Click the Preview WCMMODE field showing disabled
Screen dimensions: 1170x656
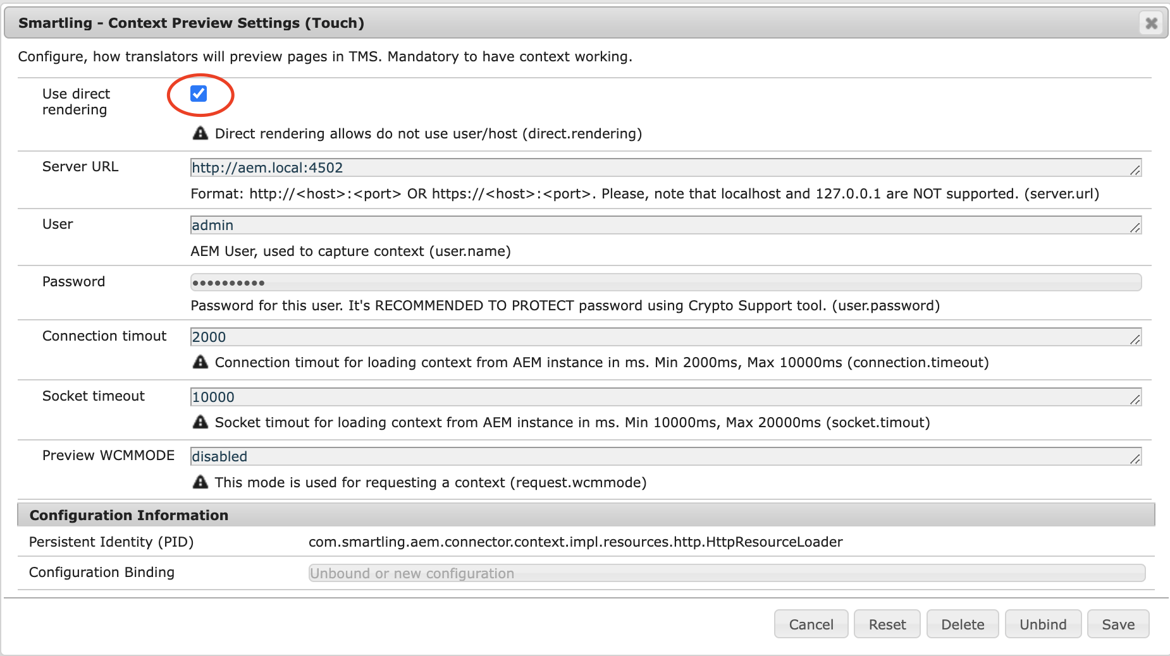666,456
